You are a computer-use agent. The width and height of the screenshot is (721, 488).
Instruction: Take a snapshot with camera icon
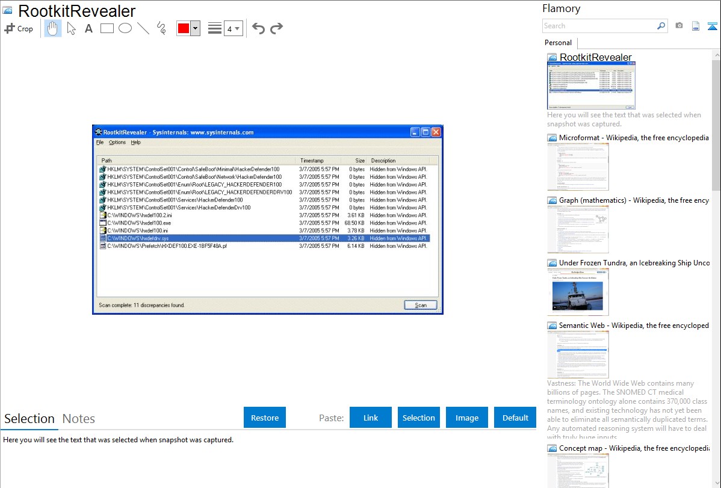point(679,26)
